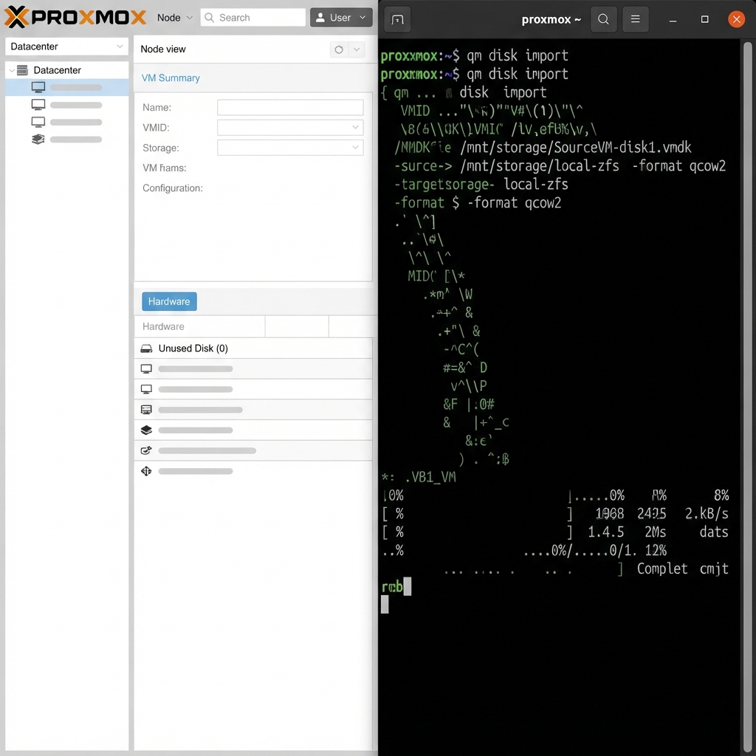This screenshot has height=756, width=756.
Task: Maximize the terminal window
Action: coord(704,20)
